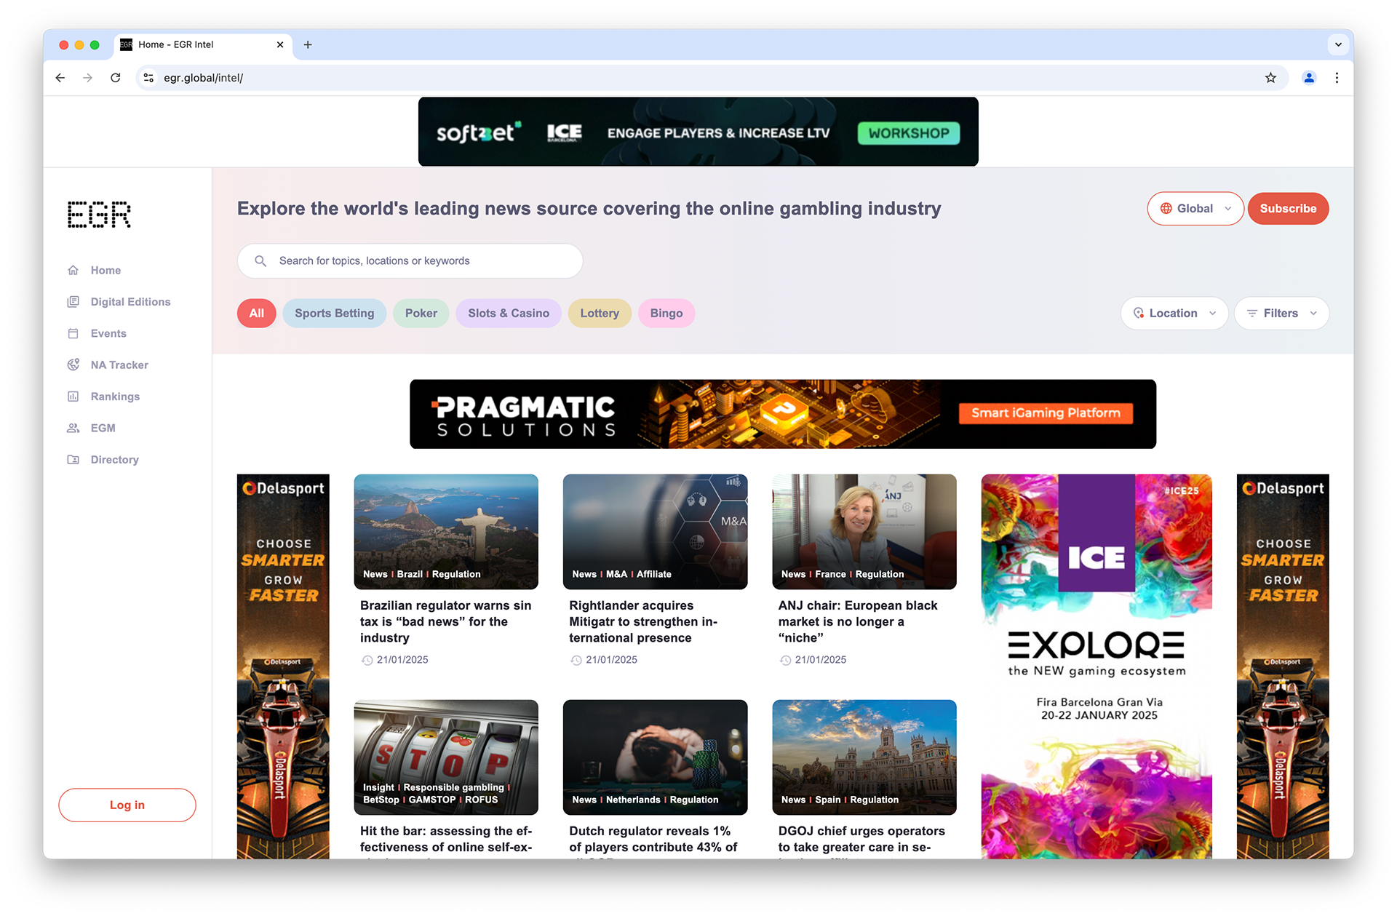Image resolution: width=1397 pixels, height=916 pixels.
Task: Go back to previous page
Action: click(x=60, y=78)
